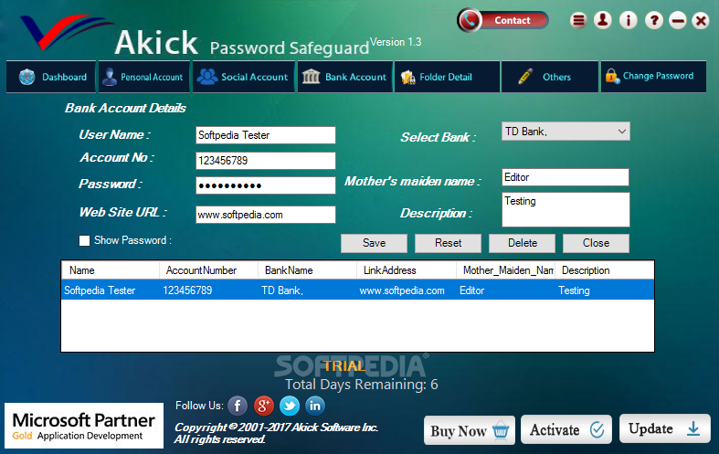The width and height of the screenshot is (719, 454).
Task: Click the Akick logo at top left
Action: pyautogui.click(x=67, y=32)
